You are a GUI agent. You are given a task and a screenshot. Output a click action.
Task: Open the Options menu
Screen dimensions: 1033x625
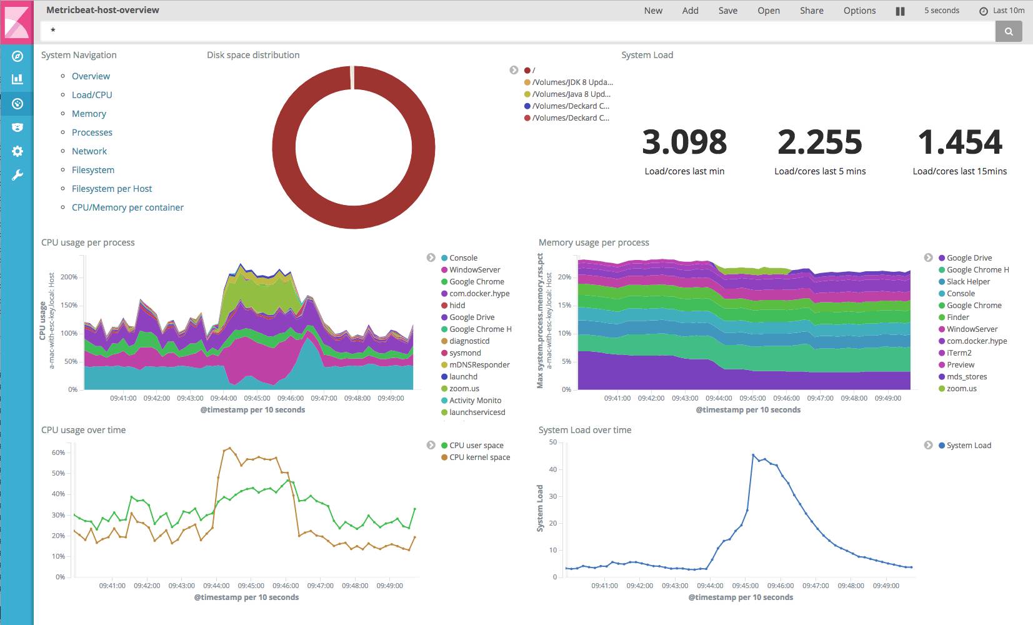[x=859, y=11]
